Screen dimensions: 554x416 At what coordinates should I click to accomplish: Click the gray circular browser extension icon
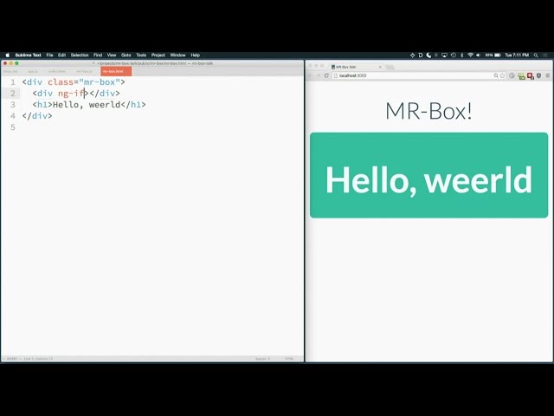[x=512, y=75]
